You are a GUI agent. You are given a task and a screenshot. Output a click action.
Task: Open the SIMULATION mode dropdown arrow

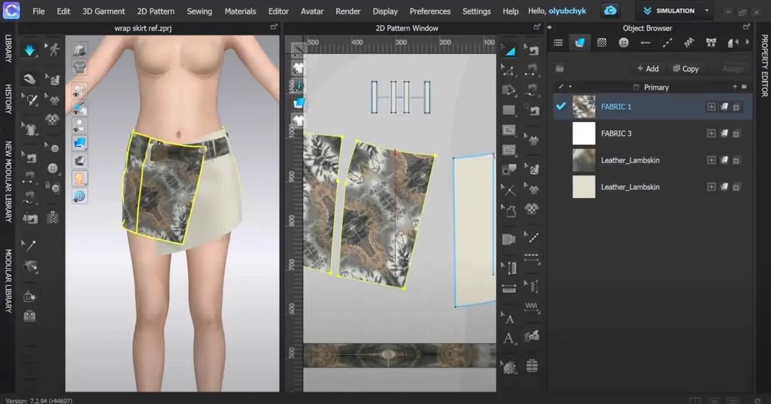[707, 10]
